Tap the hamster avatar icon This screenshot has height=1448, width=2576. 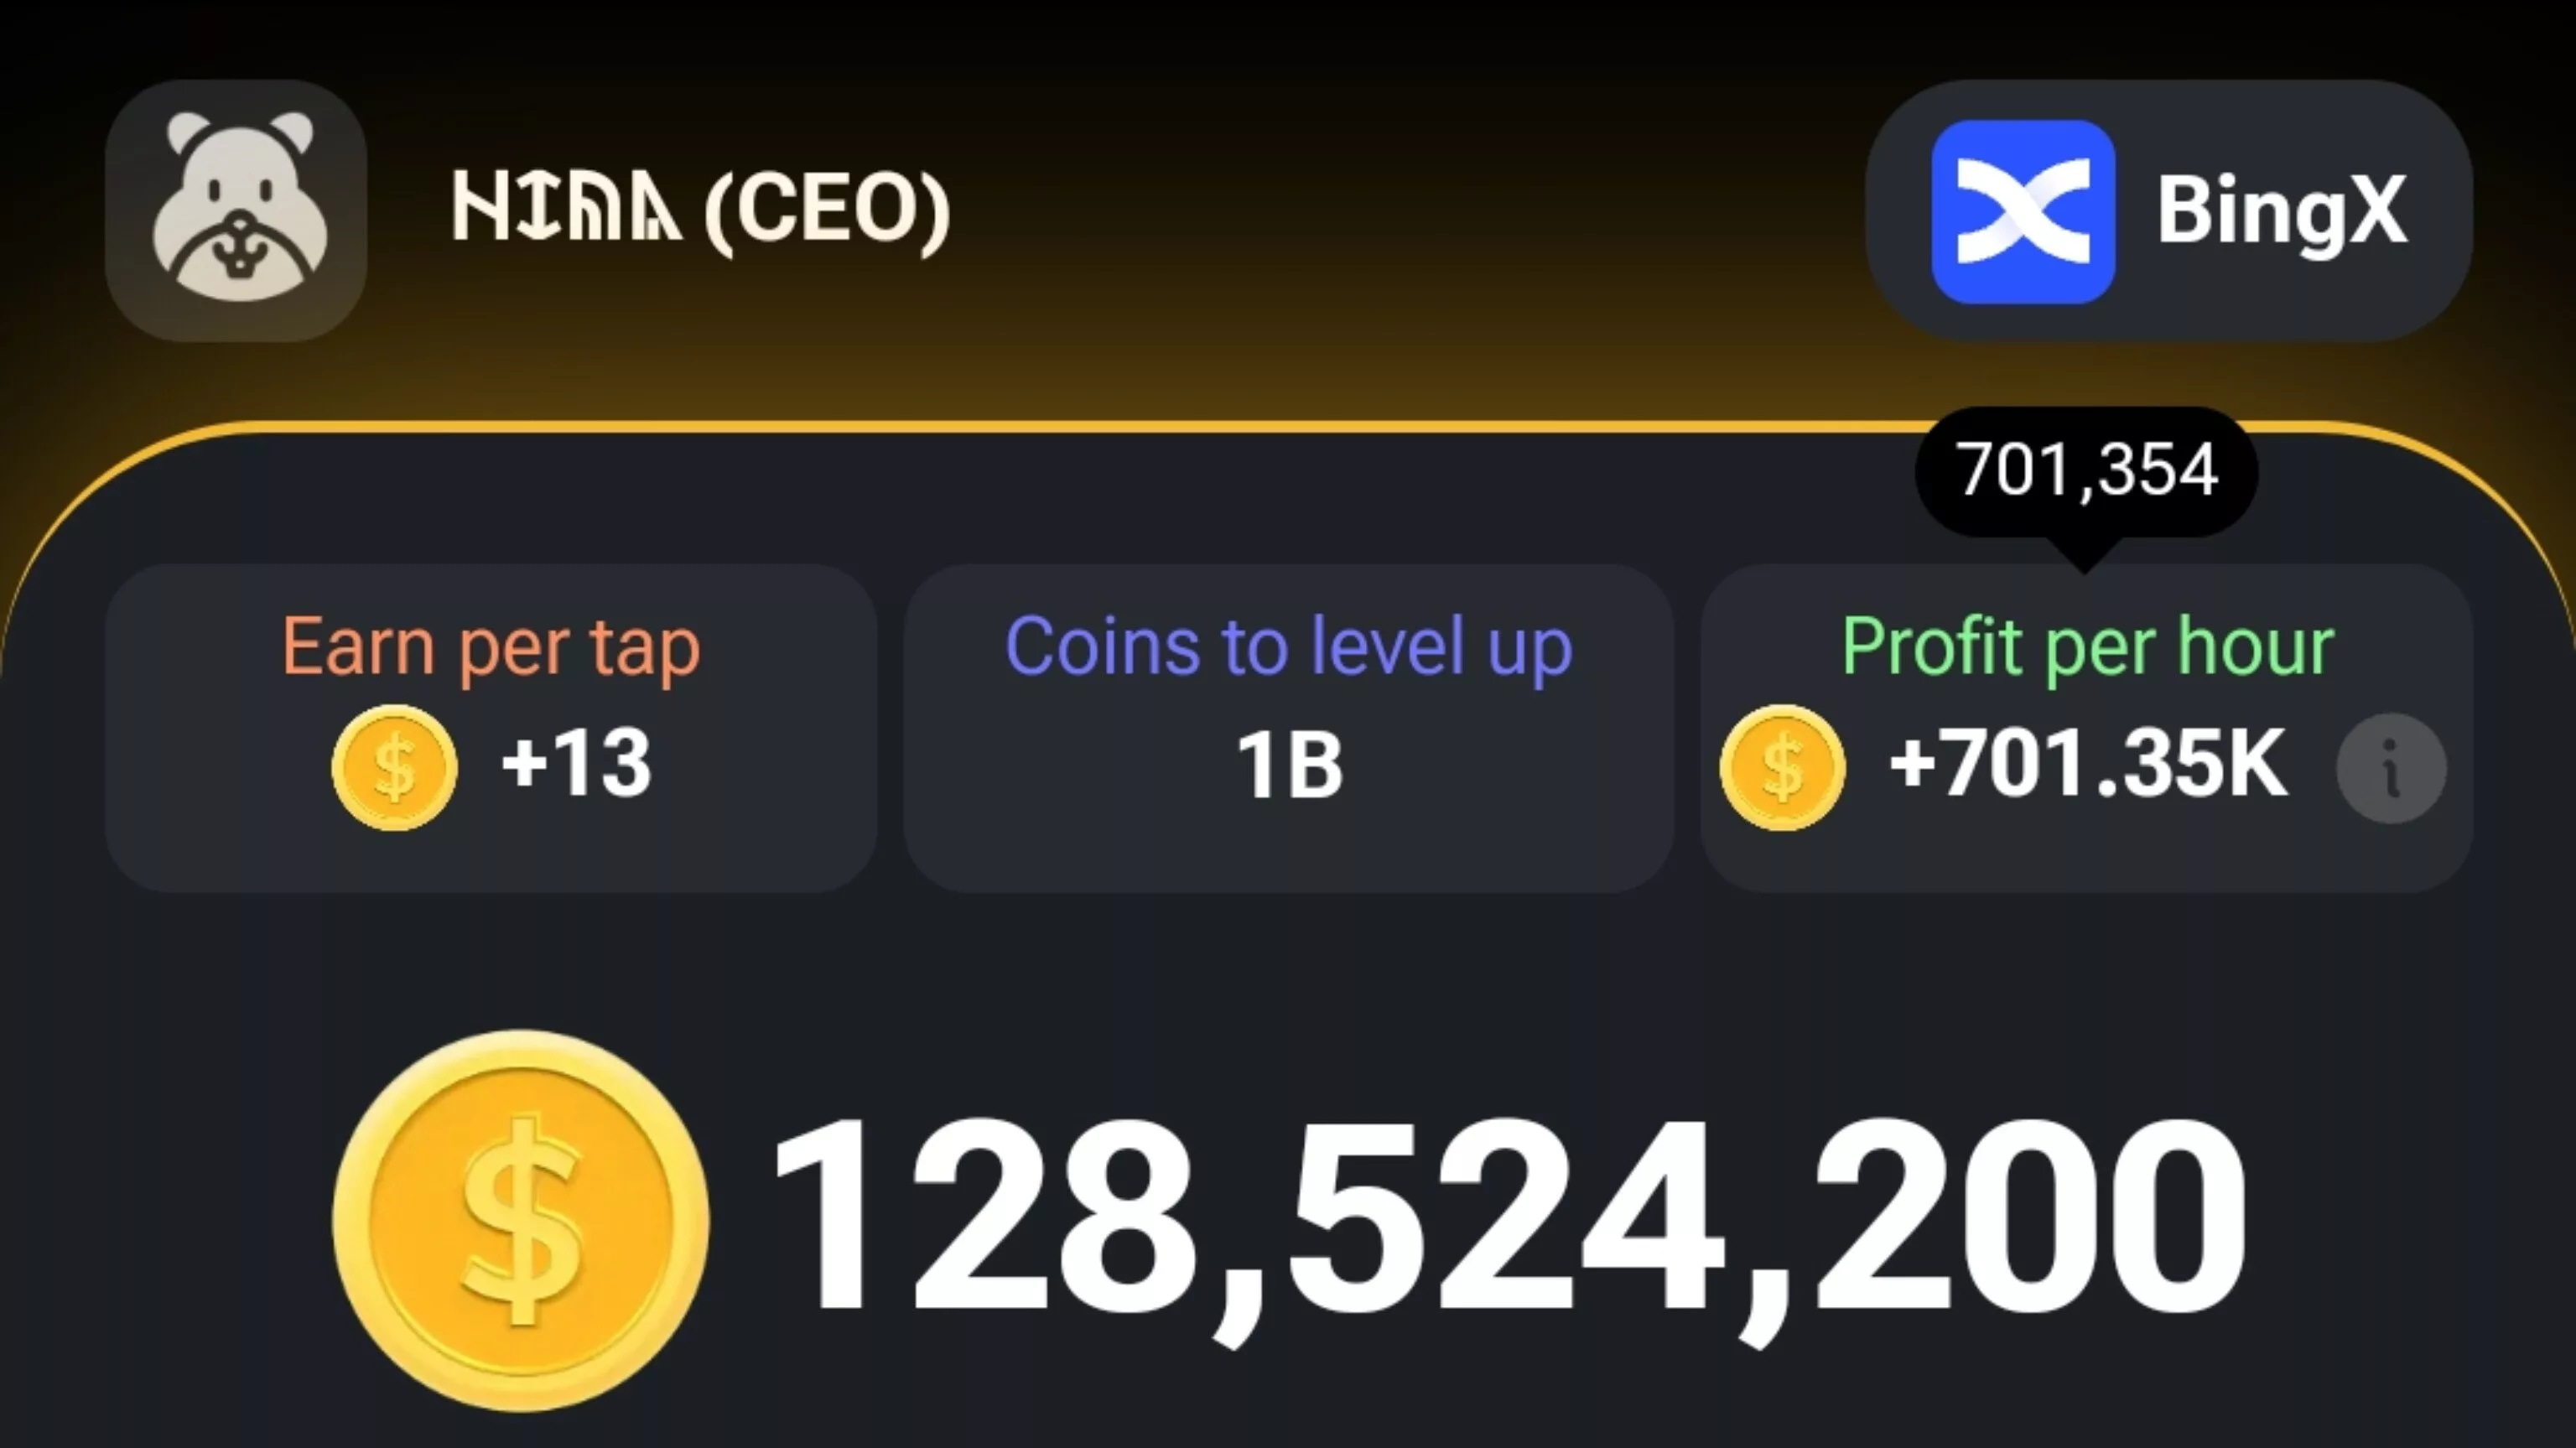point(236,210)
